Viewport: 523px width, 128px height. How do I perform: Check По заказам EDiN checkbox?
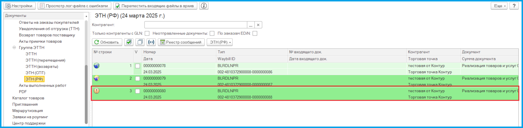(x=255, y=33)
